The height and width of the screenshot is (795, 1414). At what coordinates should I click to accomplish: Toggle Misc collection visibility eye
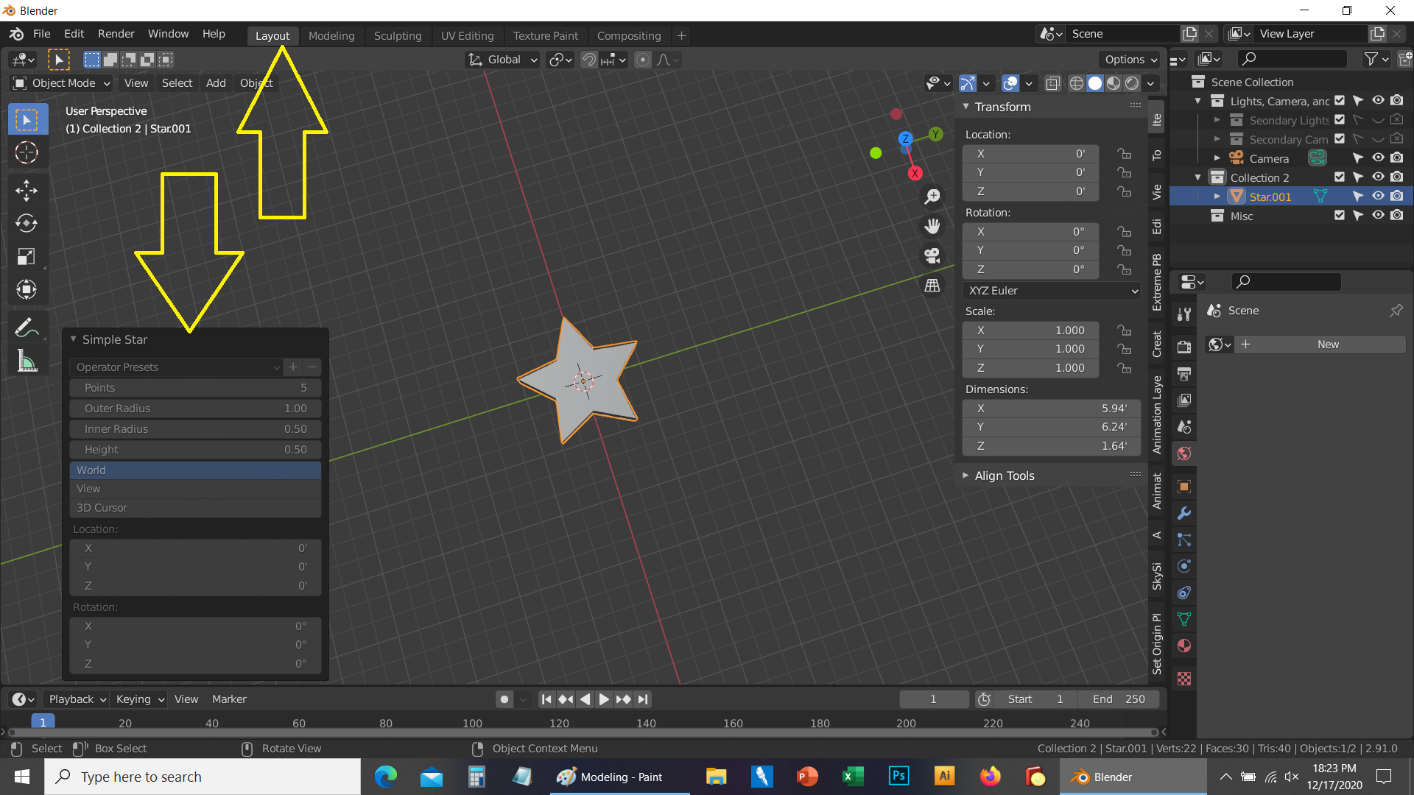click(x=1378, y=216)
